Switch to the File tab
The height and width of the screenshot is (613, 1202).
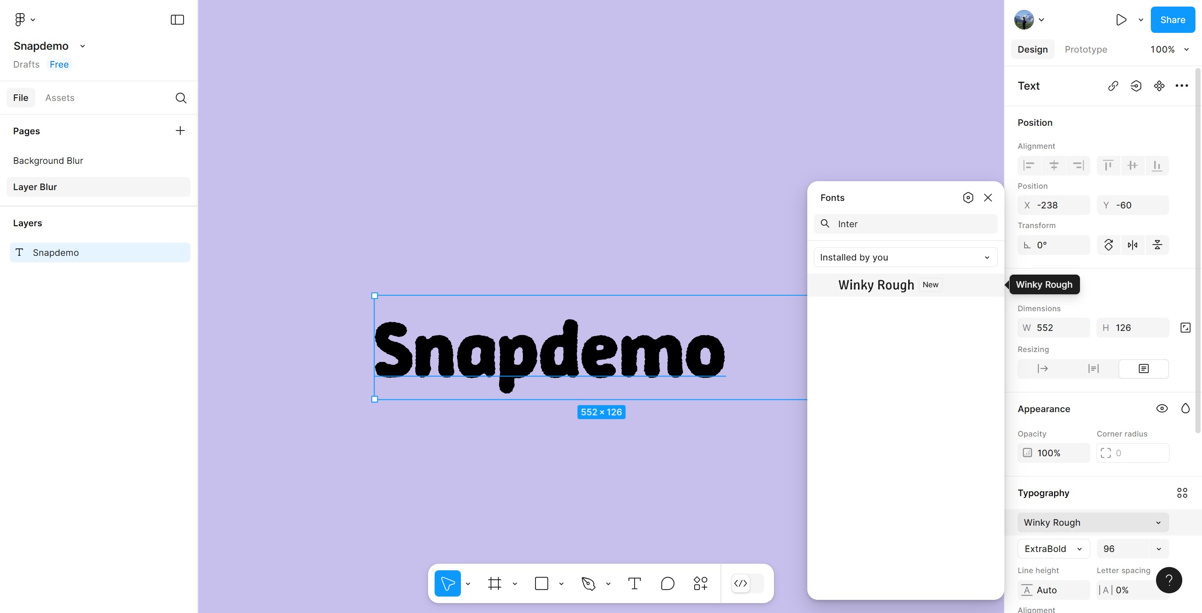point(21,98)
